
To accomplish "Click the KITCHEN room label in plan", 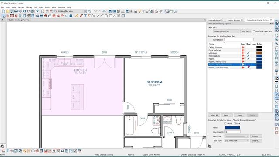I will (80, 70).
